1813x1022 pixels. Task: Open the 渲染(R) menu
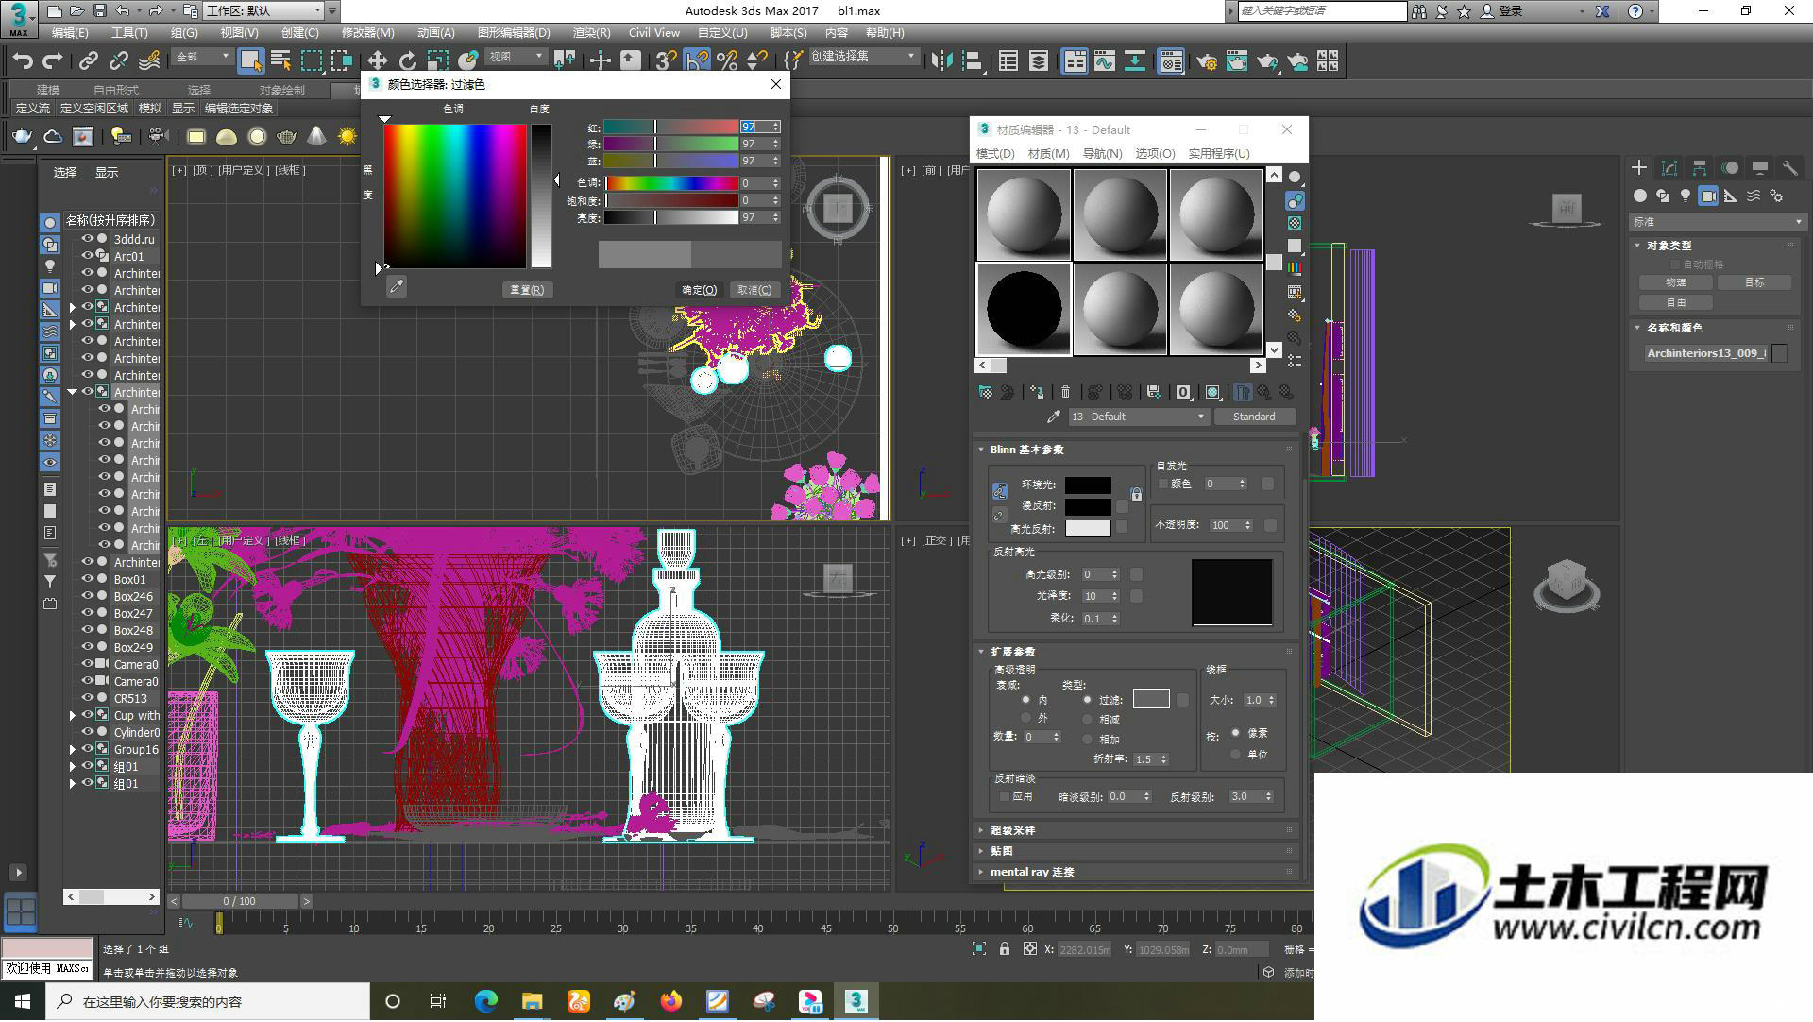591,33
